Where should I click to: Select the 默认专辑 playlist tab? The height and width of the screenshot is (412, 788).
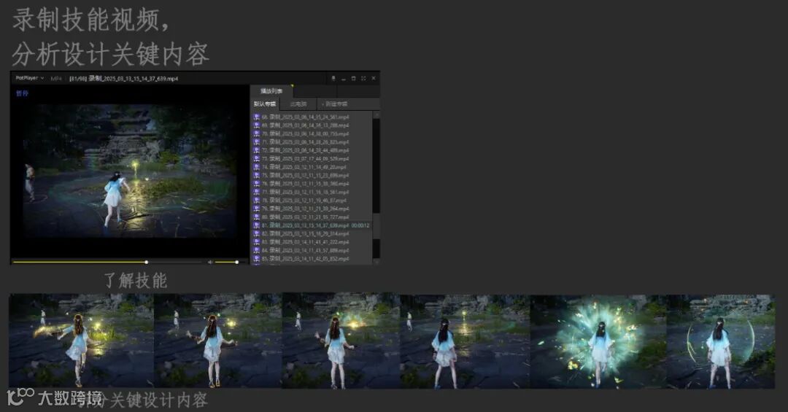264,104
